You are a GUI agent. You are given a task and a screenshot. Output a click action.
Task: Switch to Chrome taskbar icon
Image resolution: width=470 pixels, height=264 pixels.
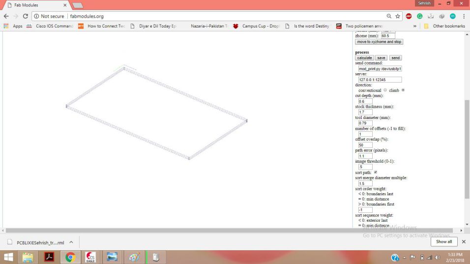[70, 257]
